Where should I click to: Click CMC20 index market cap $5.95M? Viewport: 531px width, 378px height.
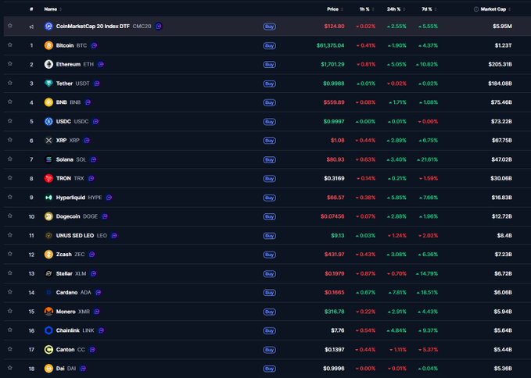click(502, 26)
